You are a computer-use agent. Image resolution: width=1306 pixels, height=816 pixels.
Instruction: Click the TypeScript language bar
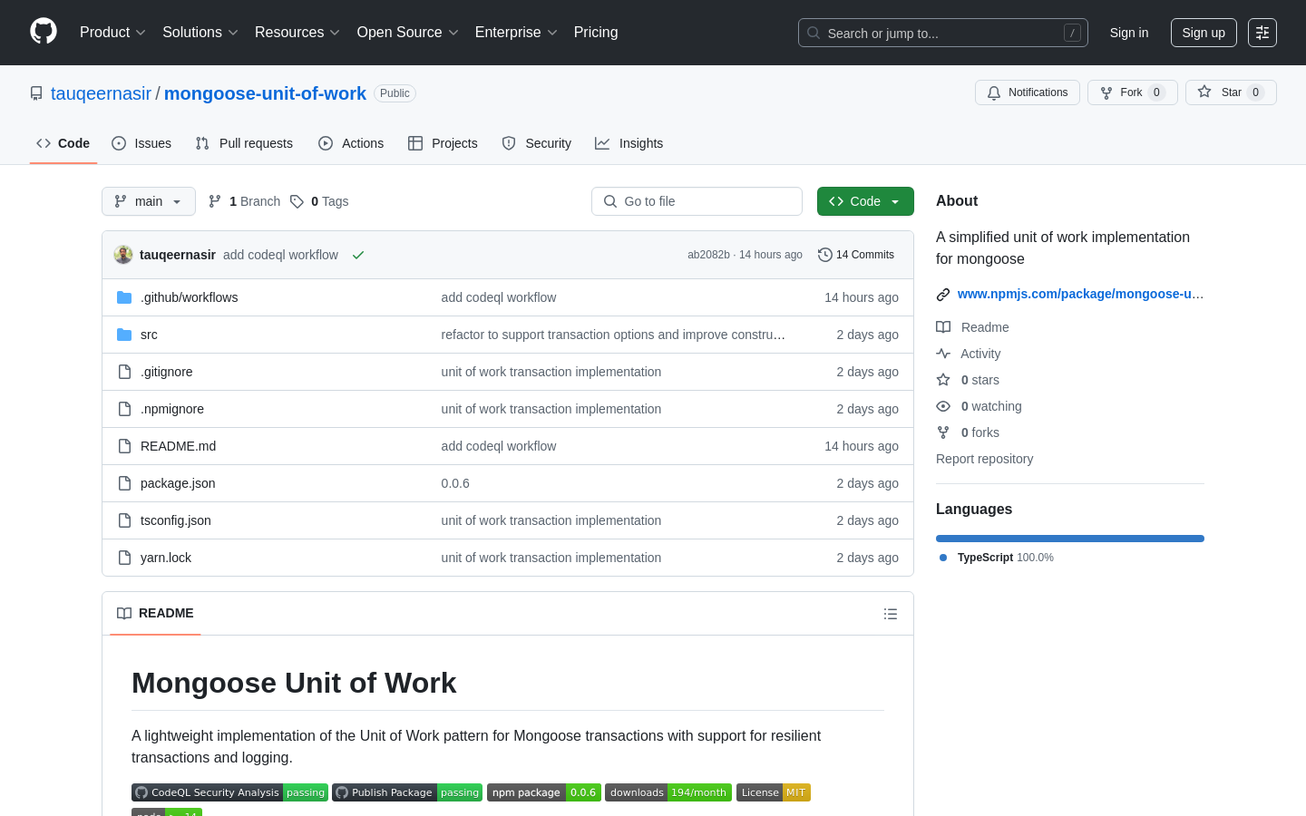point(1070,539)
